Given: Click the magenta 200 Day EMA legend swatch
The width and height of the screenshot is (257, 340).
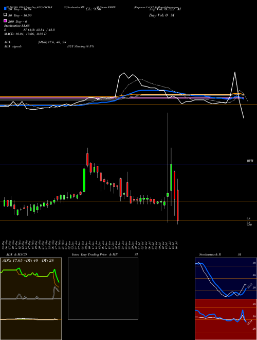Looking at the screenshot, I should (x=5, y=21).
